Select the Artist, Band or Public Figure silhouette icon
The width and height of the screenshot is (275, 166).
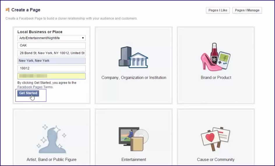click(51, 139)
